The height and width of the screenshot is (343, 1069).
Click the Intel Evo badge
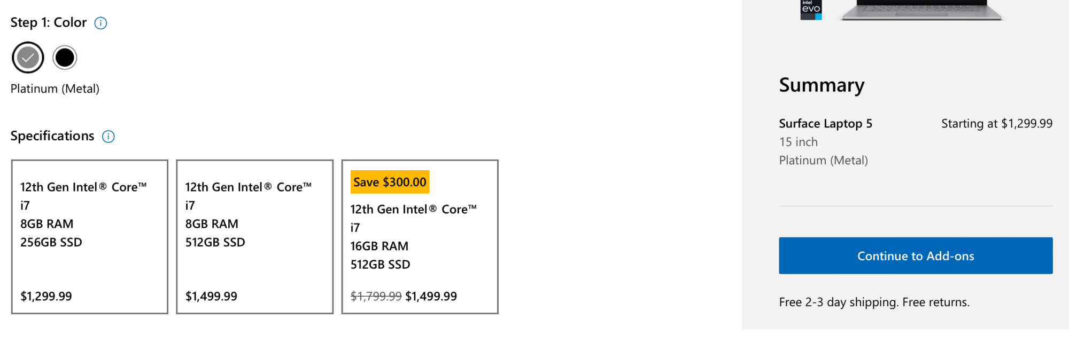tap(810, 10)
